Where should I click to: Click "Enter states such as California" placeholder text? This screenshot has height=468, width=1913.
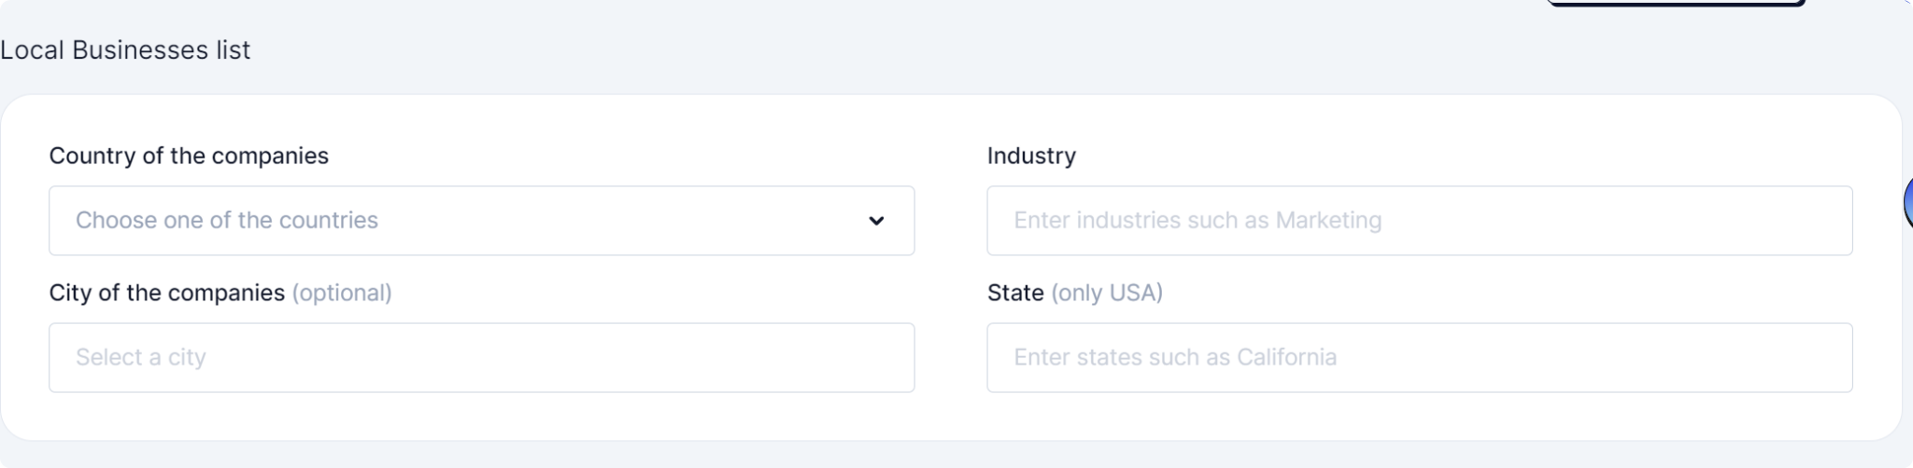(x=1175, y=358)
